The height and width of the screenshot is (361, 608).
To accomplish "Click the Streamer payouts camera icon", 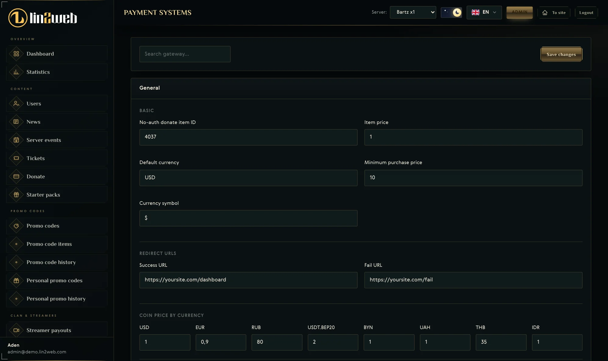I will [16, 330].
